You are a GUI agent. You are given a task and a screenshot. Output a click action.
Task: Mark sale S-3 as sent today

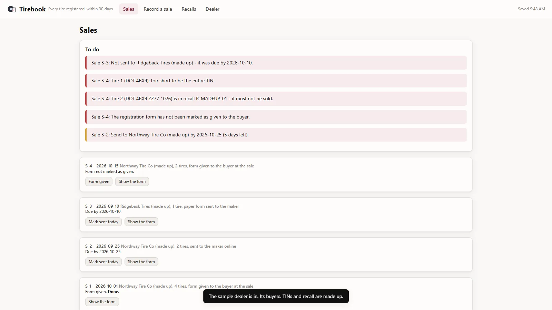(103, 222)
